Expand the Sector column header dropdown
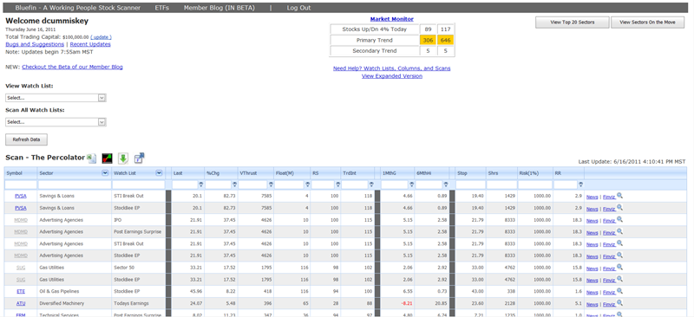 coord(105,173)
